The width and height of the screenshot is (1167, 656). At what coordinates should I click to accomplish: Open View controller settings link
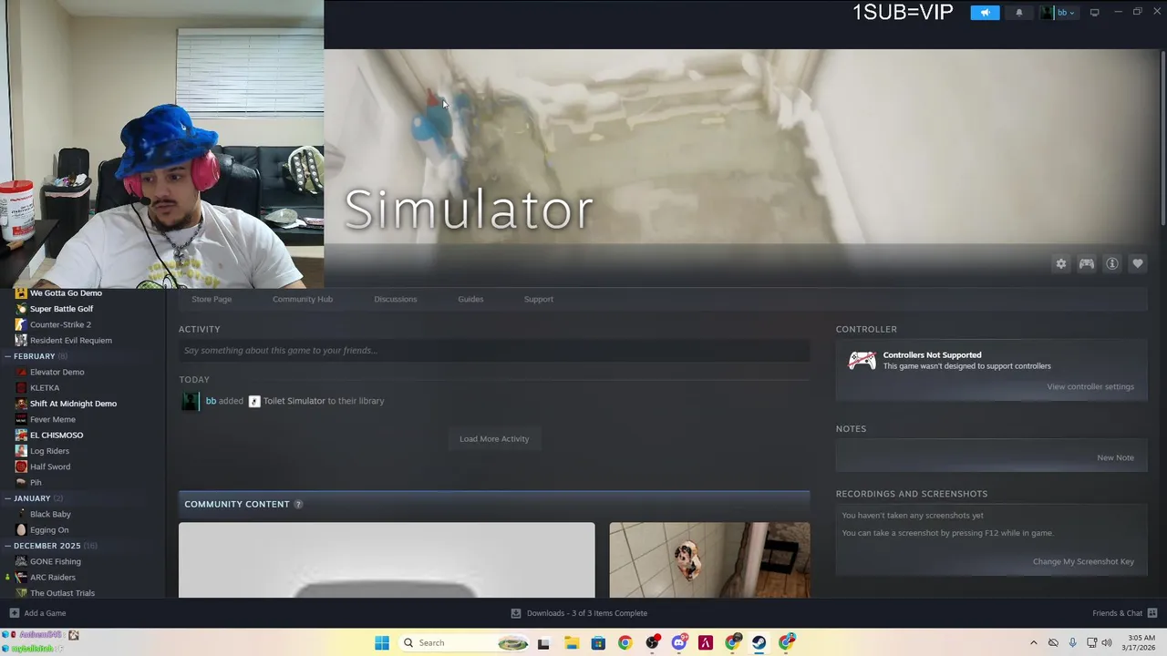click(1090, 386)
